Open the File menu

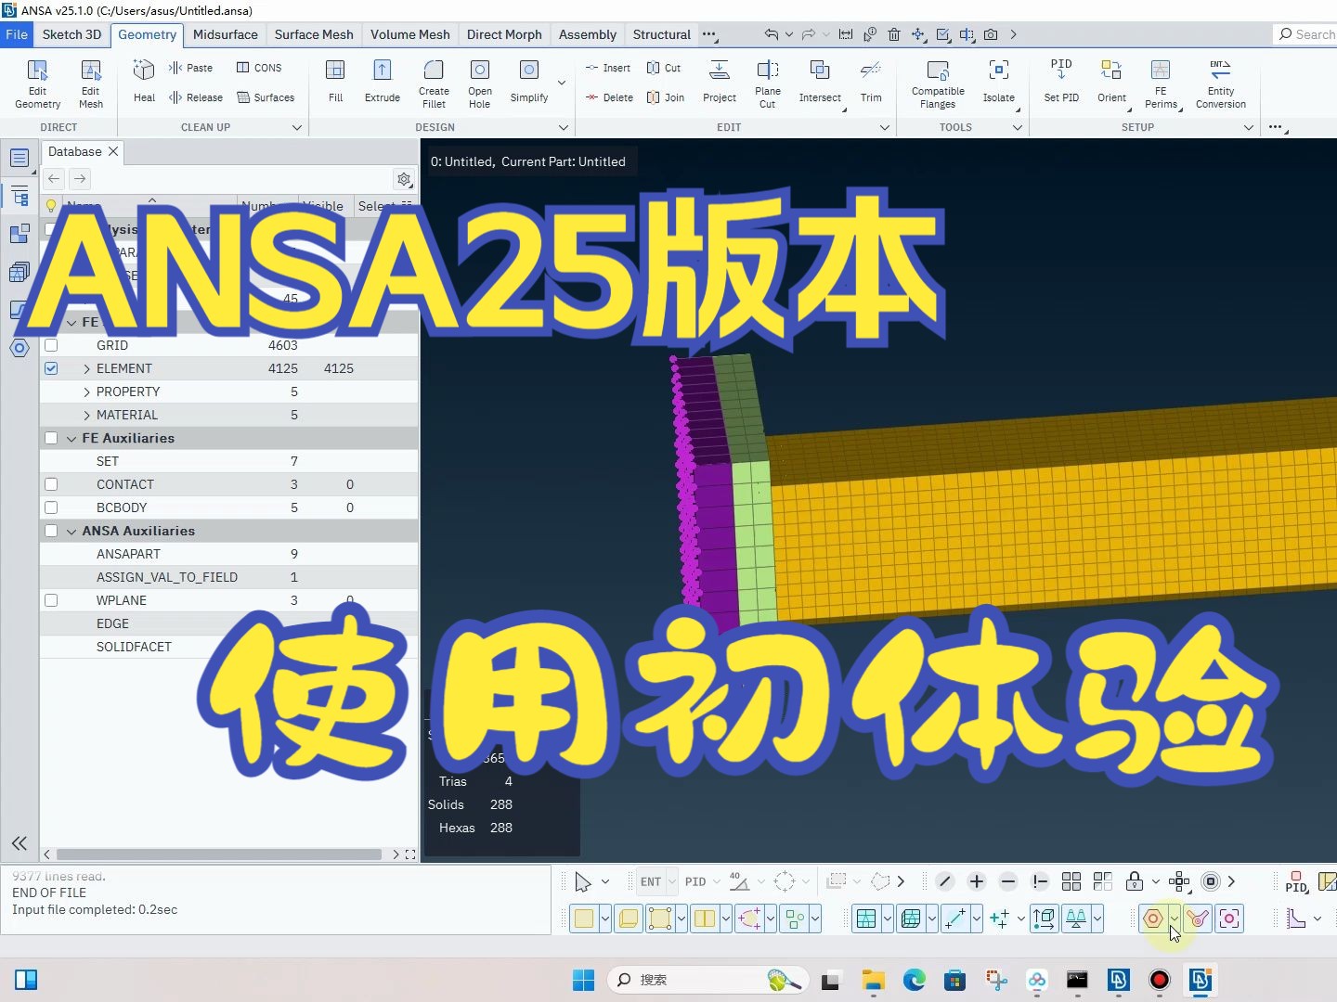point(17,34)
